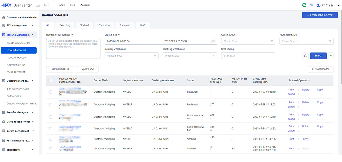Screen dimensions: 342x162
Task: Click the Value added services sidebar icon
Action: 3,122
